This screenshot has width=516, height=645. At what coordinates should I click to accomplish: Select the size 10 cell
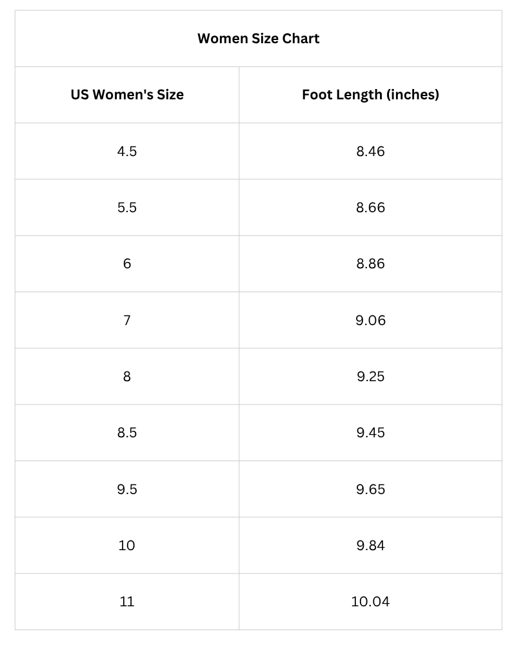[x=127, y=546]
